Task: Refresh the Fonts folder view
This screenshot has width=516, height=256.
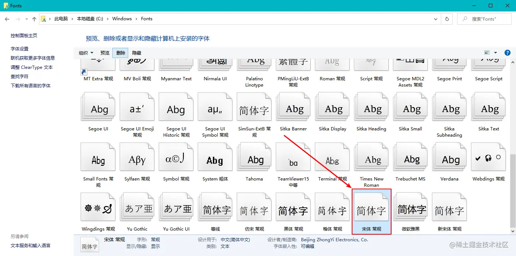Action: tap(447, 19)
